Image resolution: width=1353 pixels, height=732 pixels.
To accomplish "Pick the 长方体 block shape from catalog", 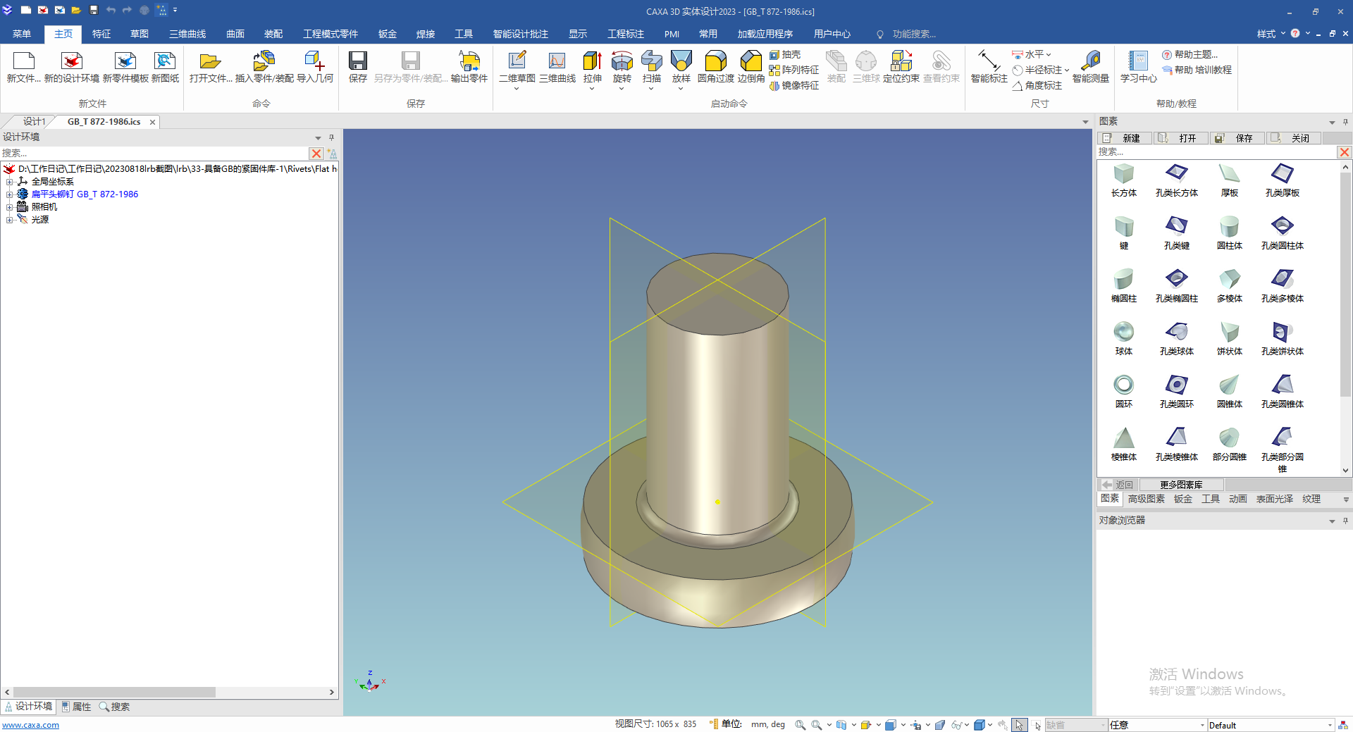I will [1123, 180].
